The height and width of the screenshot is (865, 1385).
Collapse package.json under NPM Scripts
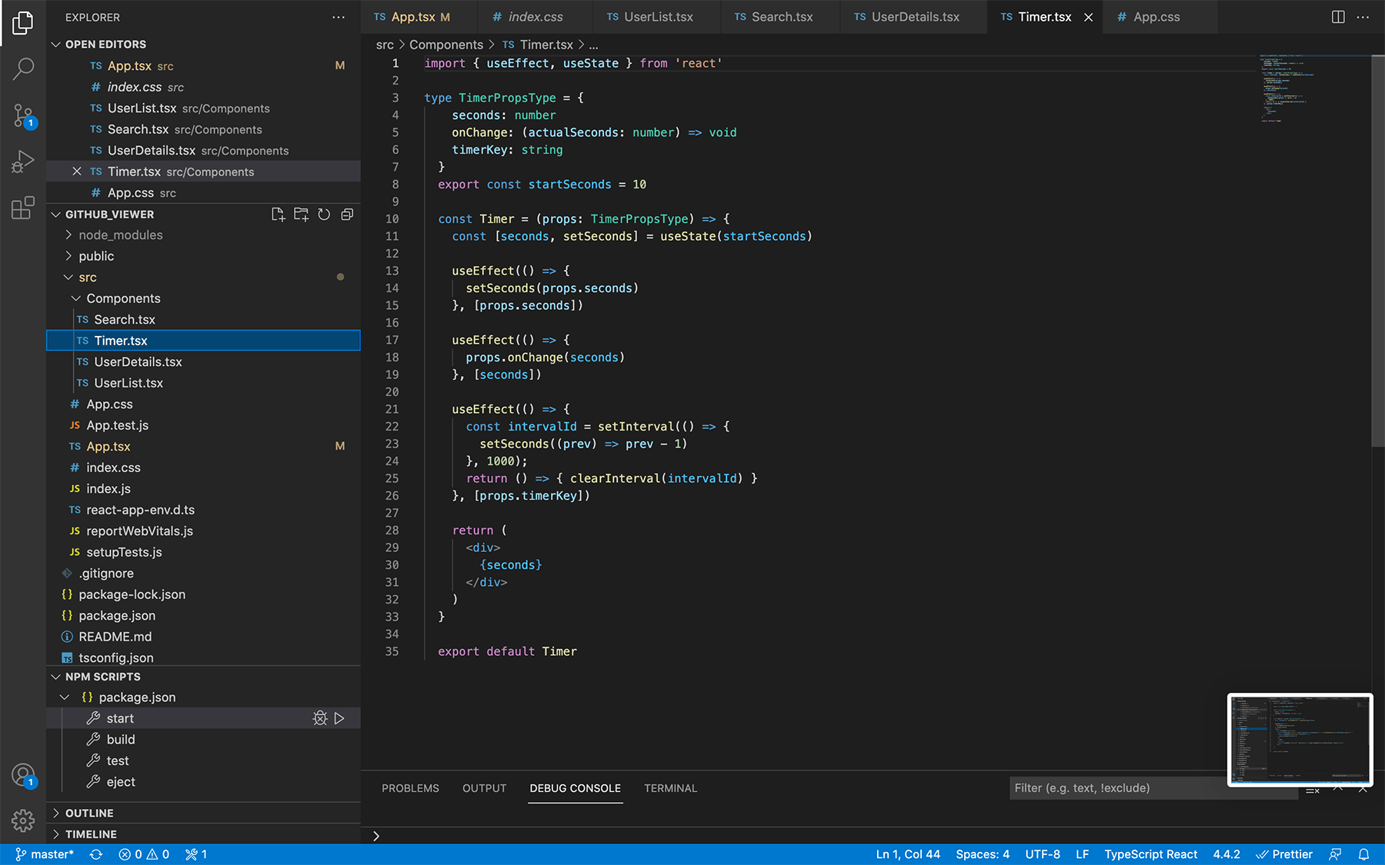[x=65, y=697]
